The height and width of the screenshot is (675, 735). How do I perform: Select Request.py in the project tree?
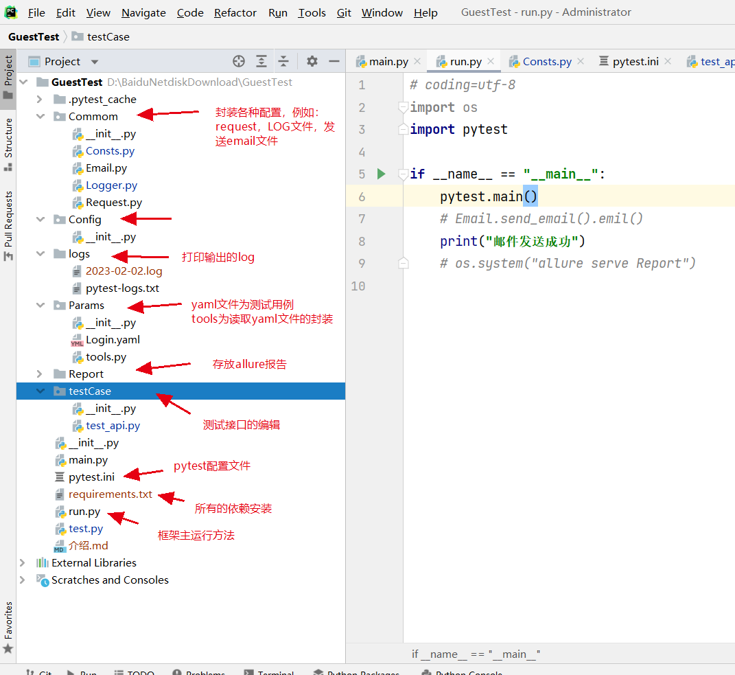(x=114, y=202)
